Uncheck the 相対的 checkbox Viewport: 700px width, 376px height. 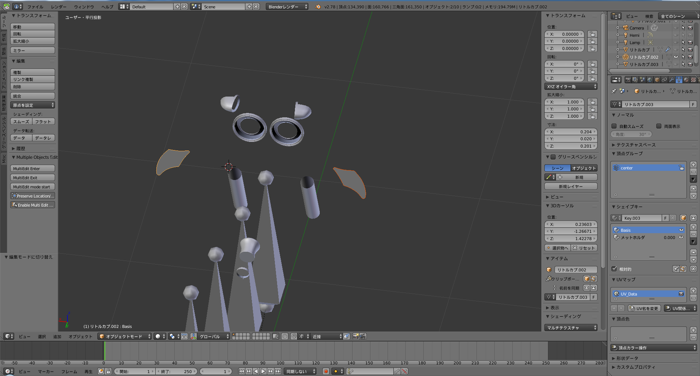(614, 269)
